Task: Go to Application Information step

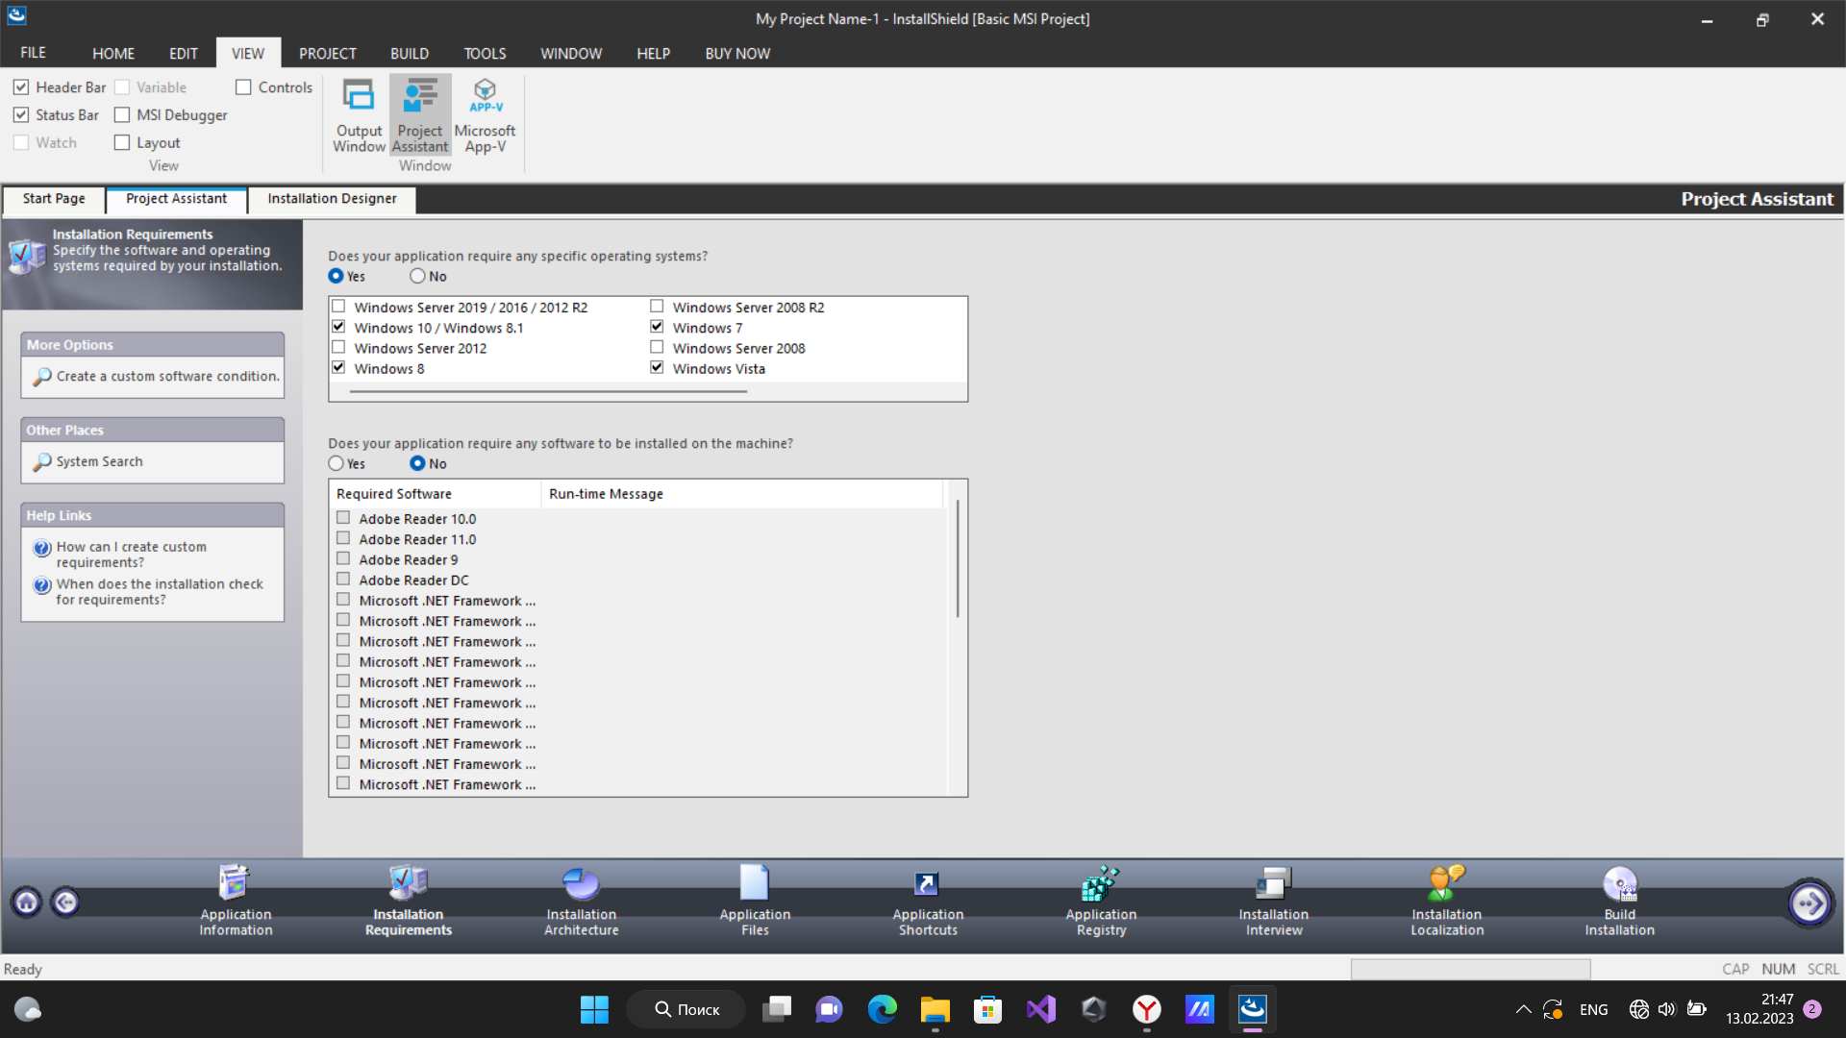Action: pyautogui.click(x=236, y=901)
